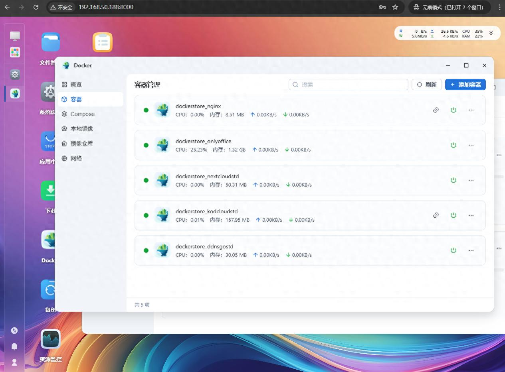The width and height of the screenshot is (505, 372).
Task: Click the browser address bar URL
Action: tap(106, 7)
